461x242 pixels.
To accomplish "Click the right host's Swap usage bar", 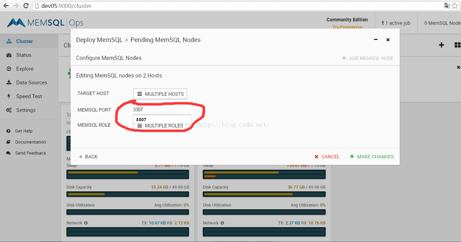I will [264, 174].
